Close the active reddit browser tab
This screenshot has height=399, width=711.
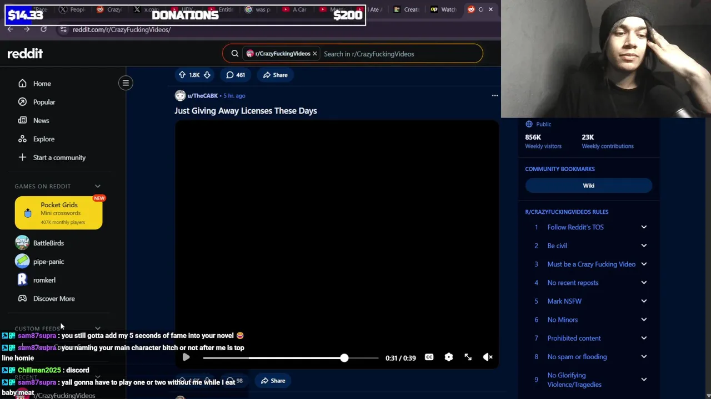click(490, 9)
